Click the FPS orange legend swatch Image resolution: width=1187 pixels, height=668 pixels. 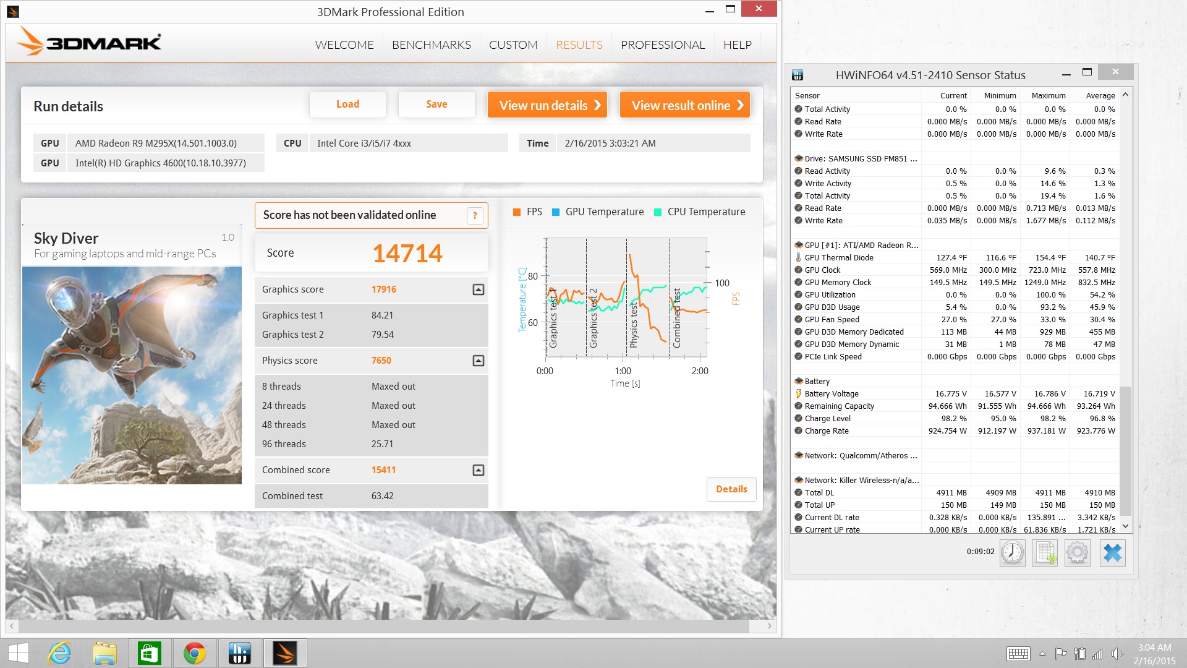pyautogui.click(x=517, y=212)
